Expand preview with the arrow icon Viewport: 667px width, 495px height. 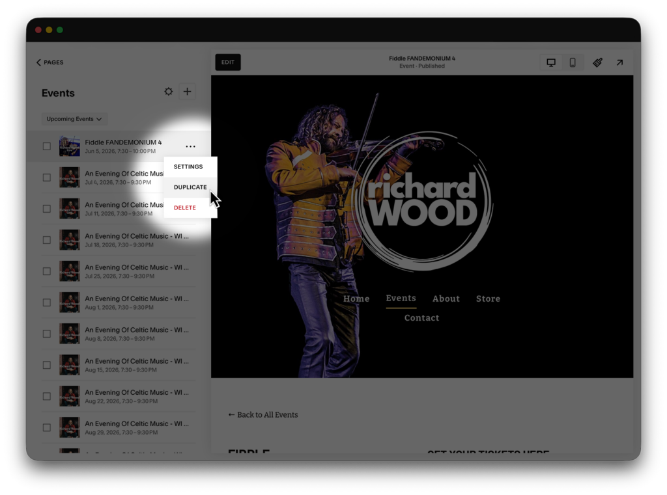[x=619, y=62]
